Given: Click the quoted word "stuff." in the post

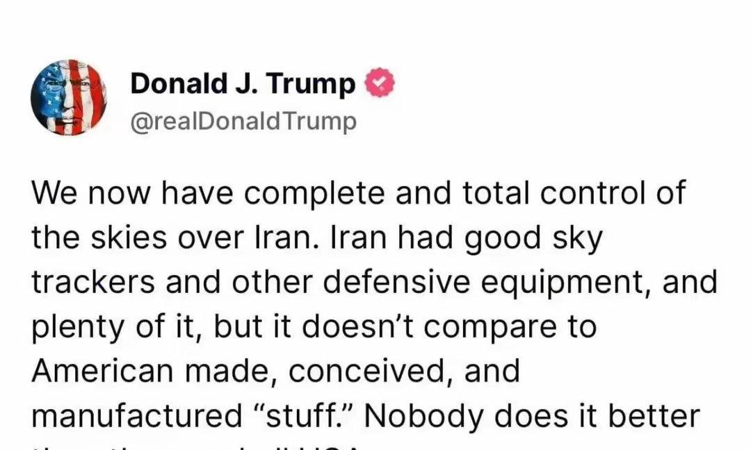Looking at the screenshot, I should (307, 415).
